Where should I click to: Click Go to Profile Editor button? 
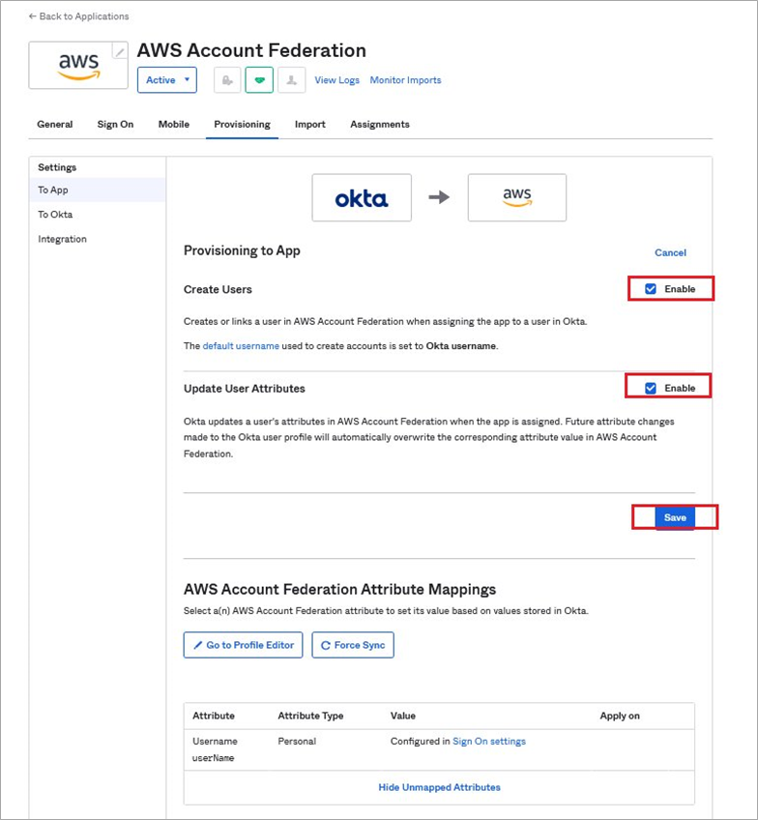(x=243, y=645)
